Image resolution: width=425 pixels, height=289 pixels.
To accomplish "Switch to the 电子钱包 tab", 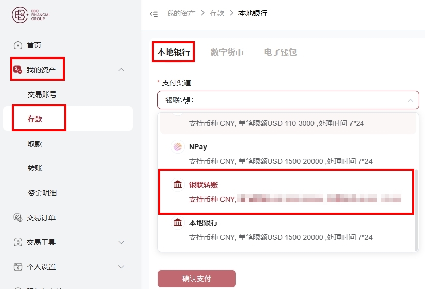I will [280, 52].
